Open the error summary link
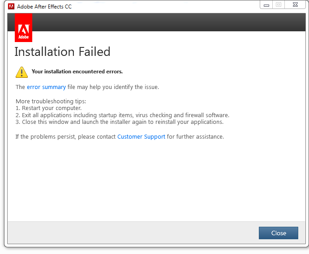Image resolution: width=309 pixels, height=254 pixels. click(x=46, y=87)
